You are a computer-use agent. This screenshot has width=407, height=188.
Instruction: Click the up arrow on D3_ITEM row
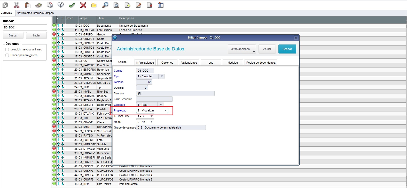(x=58, y=184)
